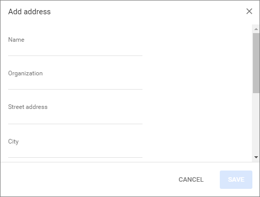Click the Add address dialog title
Screen dimensions: 260x197
[30, 12]
